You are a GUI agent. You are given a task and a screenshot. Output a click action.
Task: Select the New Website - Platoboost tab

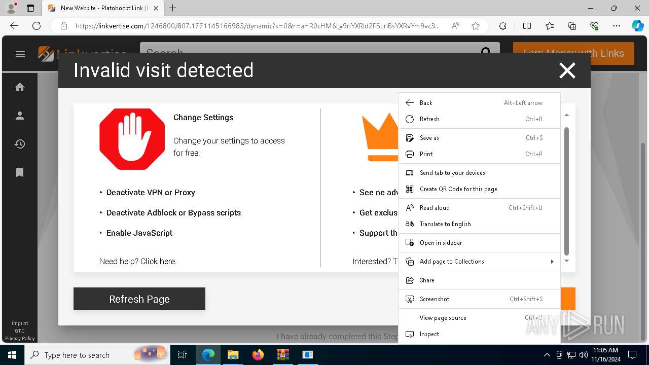(x=103, y=8)
